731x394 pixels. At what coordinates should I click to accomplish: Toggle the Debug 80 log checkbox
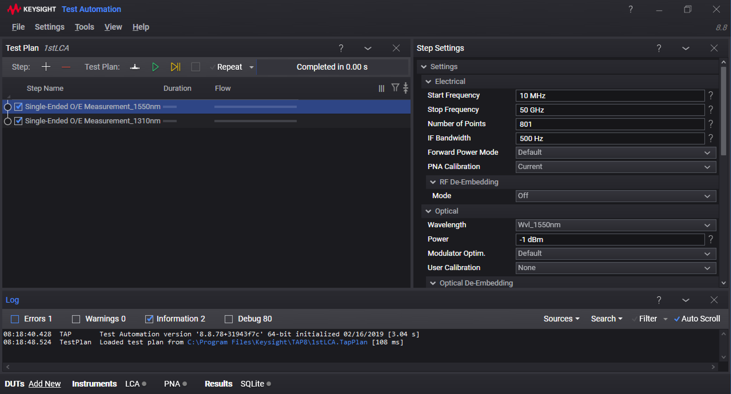point(229,319)
